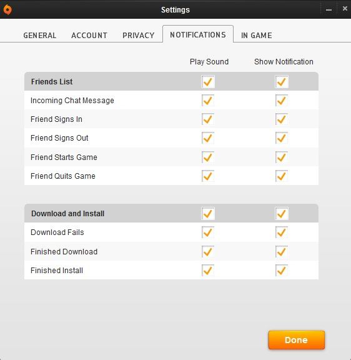The image size is (351, 360).
Task: Uncheck Play Sound for Finished Download
Action: [x=208, y=252]
